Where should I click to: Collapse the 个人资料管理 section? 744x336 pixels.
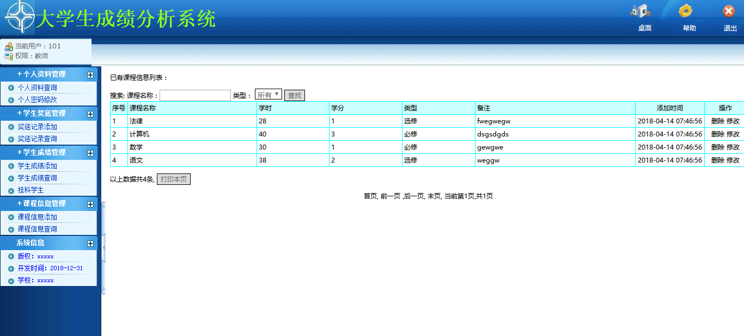[x=90, y=75]
